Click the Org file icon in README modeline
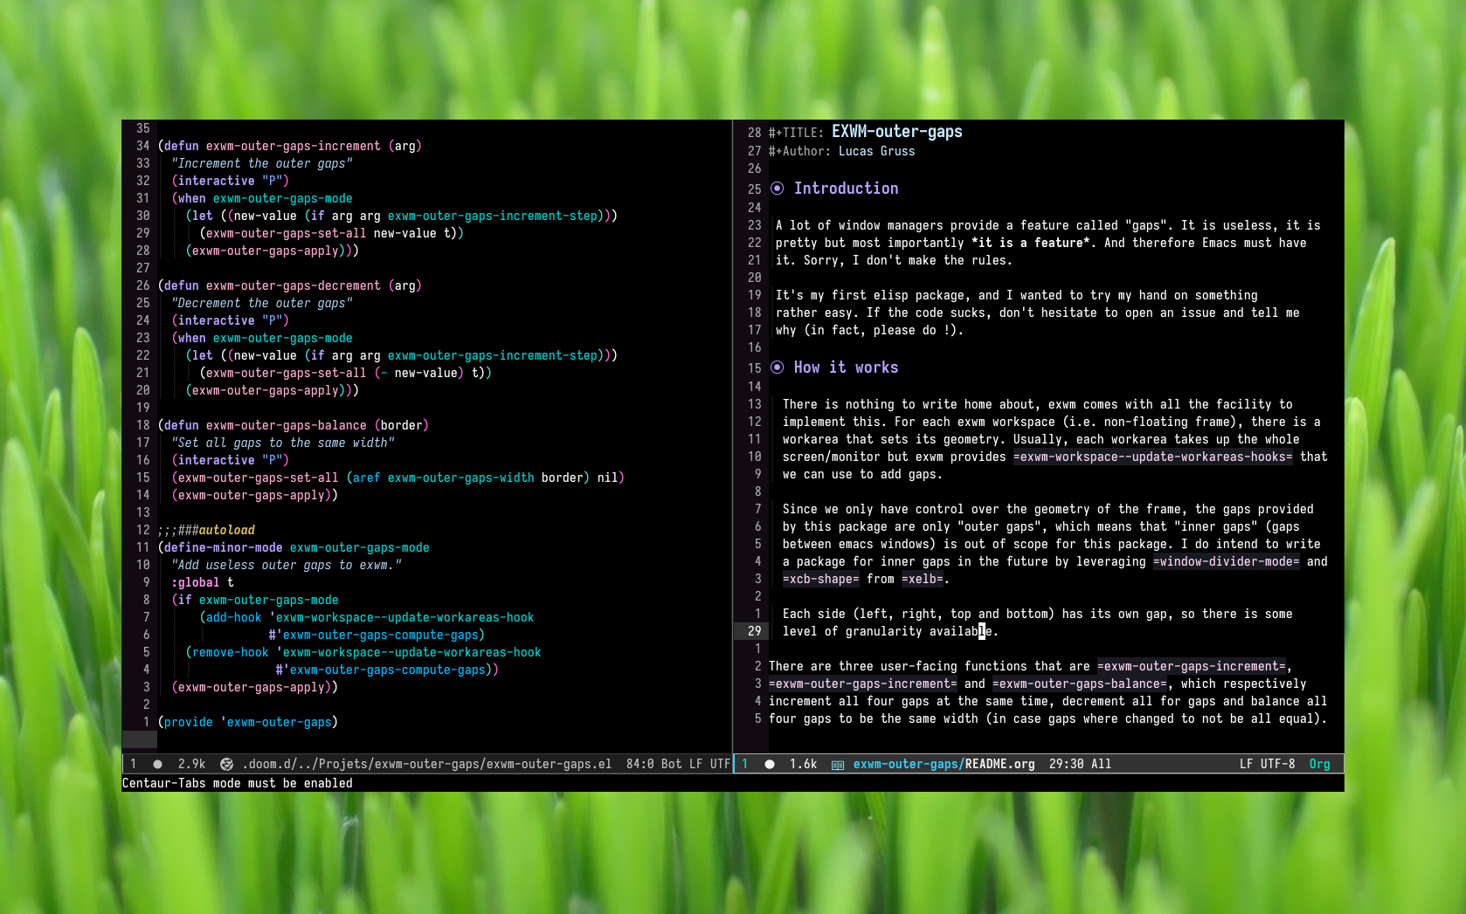Screen dimensions: 1466x914 click(x=837, y=765)
